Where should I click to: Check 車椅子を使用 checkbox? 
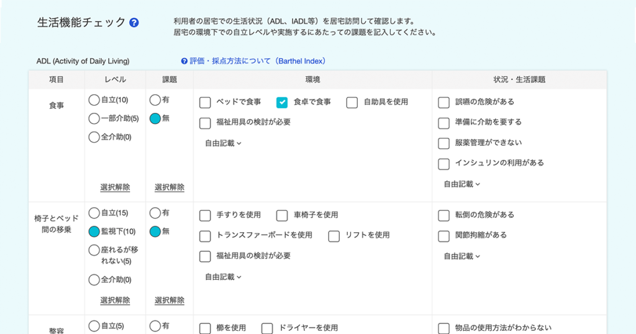click(x=282, y=215)
